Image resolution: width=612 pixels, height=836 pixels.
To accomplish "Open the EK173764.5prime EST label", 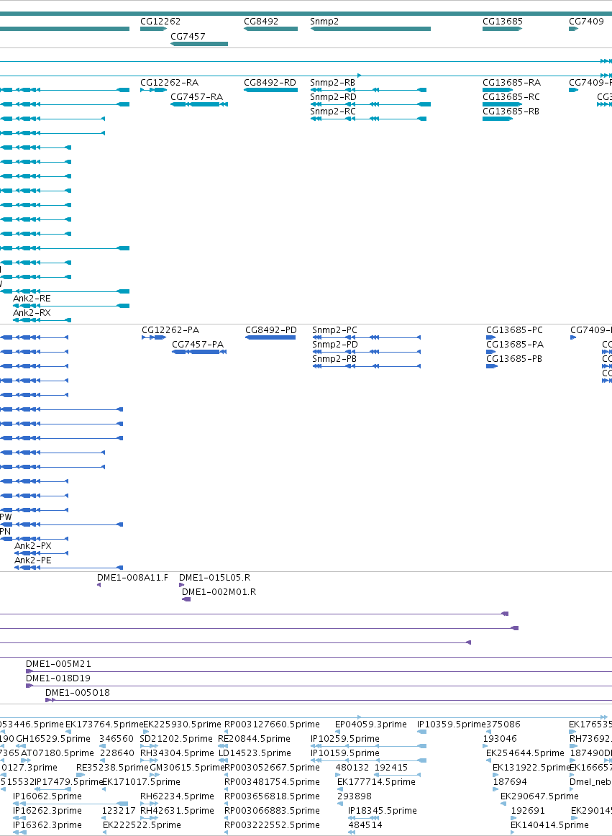I will 104,724.
